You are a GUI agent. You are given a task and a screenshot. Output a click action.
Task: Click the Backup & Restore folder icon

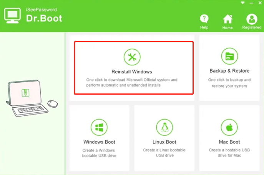coord(229,56)
